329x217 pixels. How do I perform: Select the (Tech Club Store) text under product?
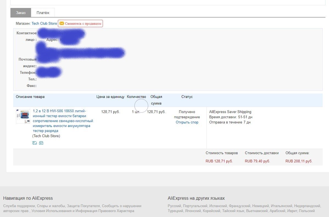tap(46, 136)
